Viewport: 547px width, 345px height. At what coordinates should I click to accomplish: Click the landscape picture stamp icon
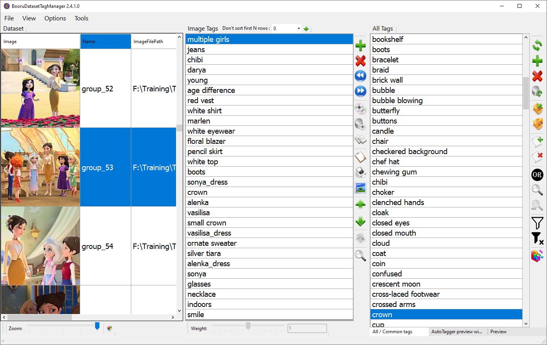coord(360,188)
